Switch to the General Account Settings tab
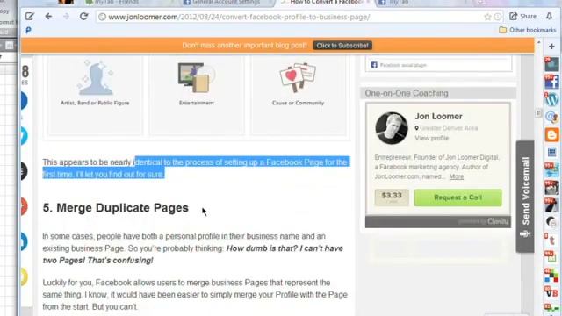562x316 pixels. [x=227, y=2]
